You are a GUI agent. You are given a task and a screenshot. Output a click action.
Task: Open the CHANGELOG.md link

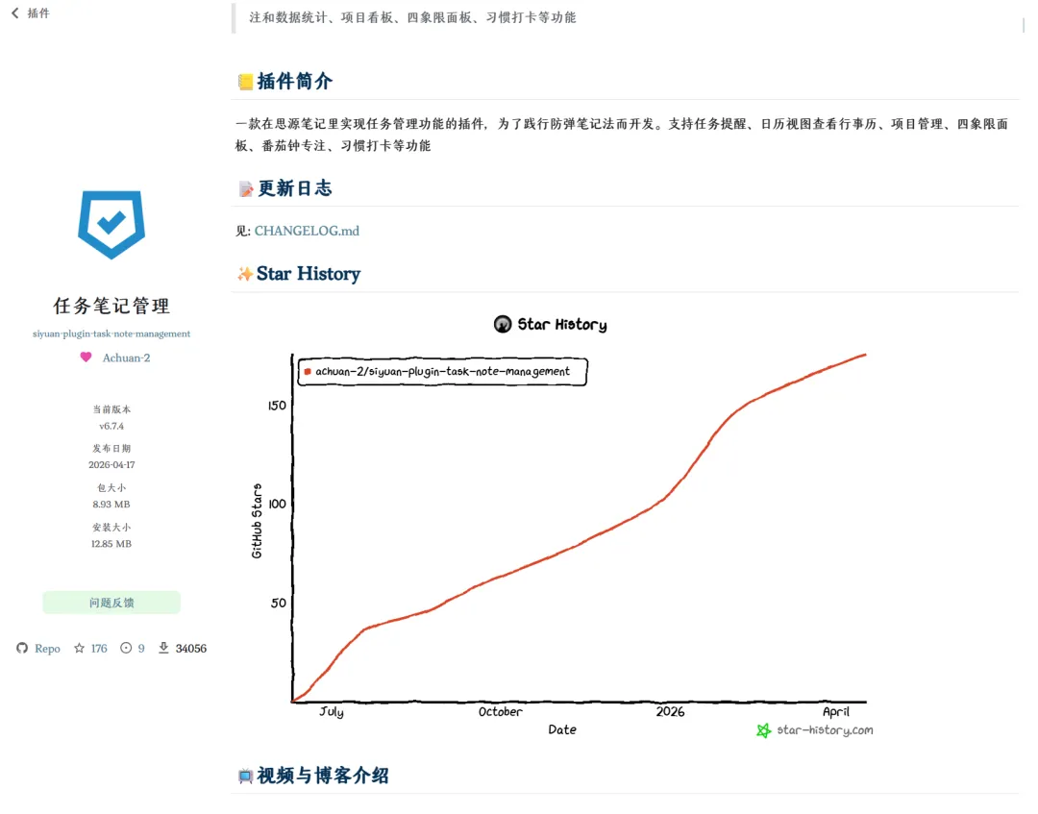307,231
